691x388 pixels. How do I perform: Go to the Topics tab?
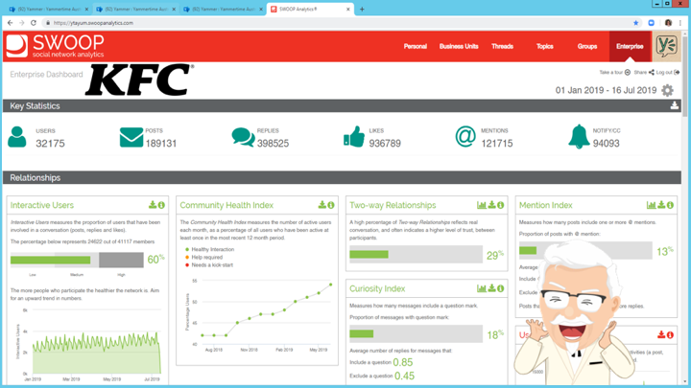point(545,46)
